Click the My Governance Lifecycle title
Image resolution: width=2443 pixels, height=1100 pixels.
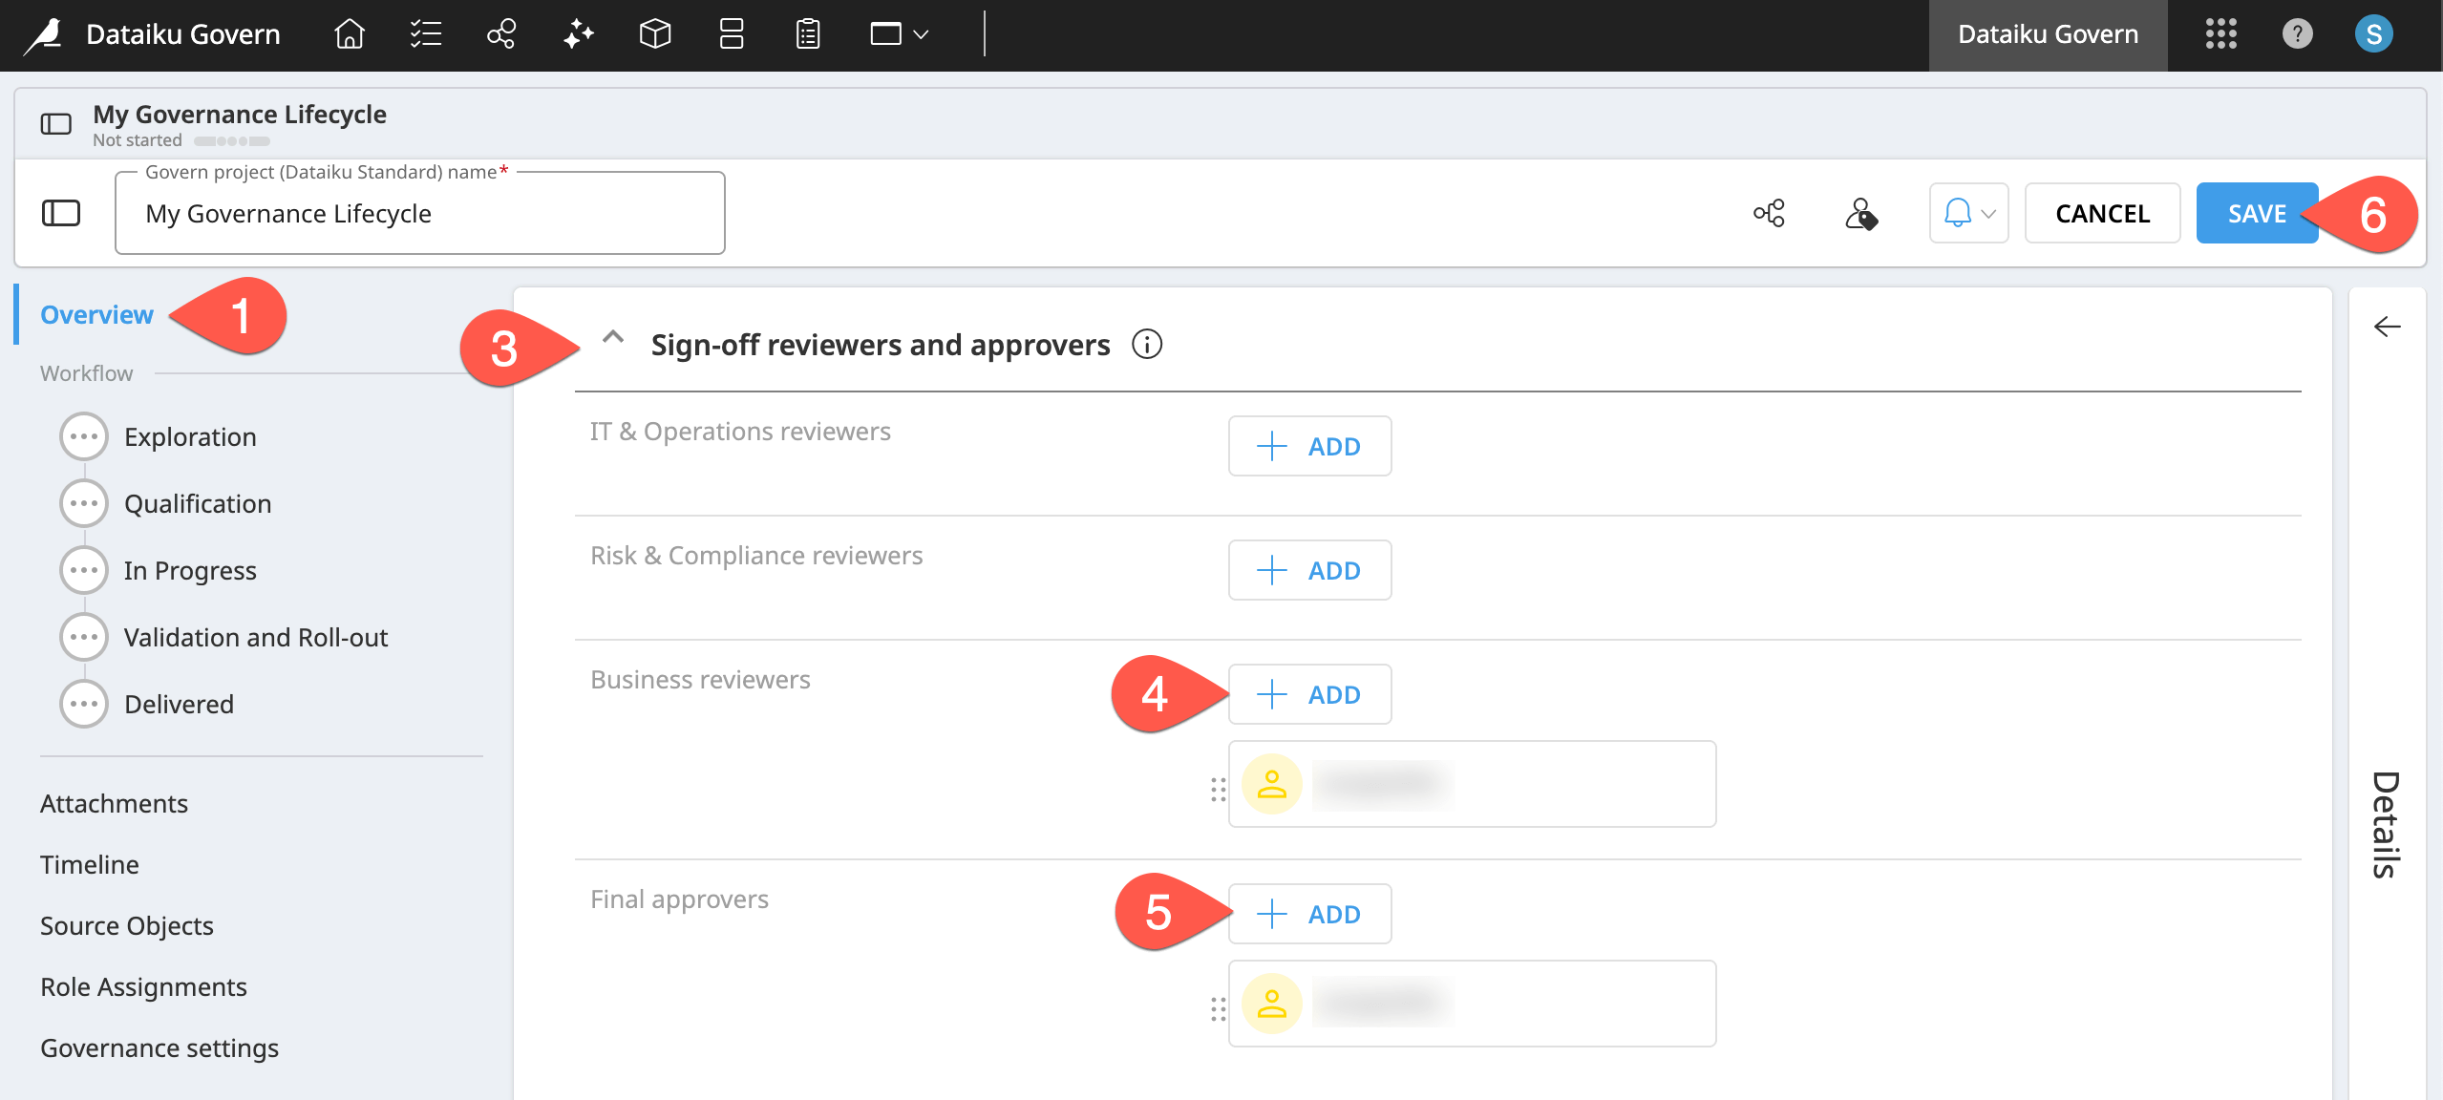(240, 114)
